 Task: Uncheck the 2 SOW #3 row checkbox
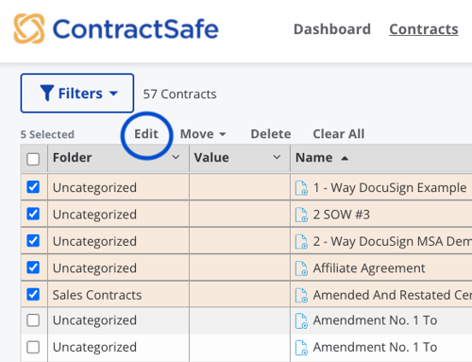coord(33,214)
